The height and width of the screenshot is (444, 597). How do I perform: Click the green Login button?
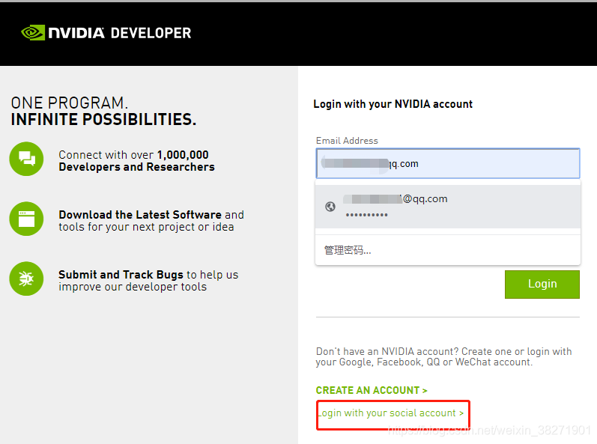(x=542, y=285)
